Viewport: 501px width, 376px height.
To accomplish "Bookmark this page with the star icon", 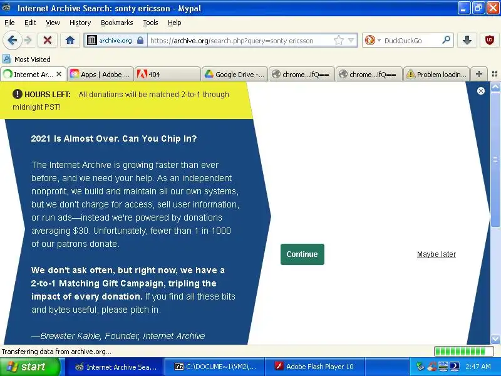I will [x=338, y=40].
